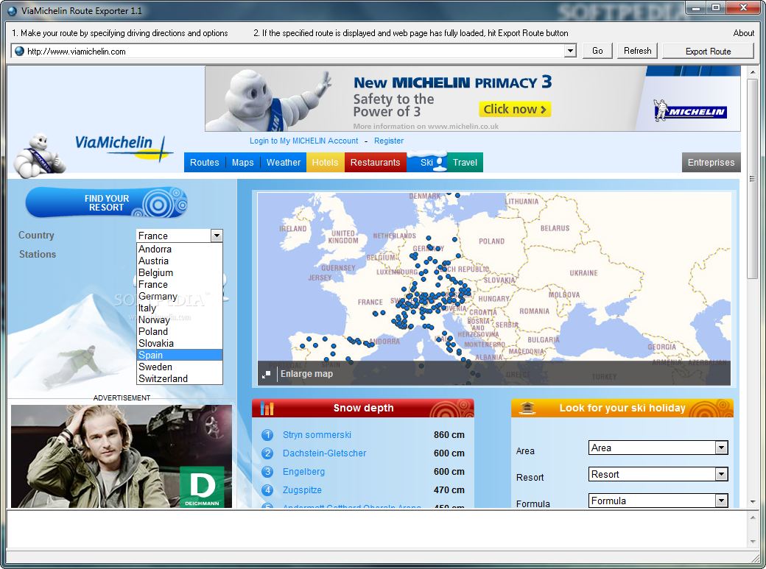
Task: Click the number 4 snow rank badge
Action: coord(267,490)
